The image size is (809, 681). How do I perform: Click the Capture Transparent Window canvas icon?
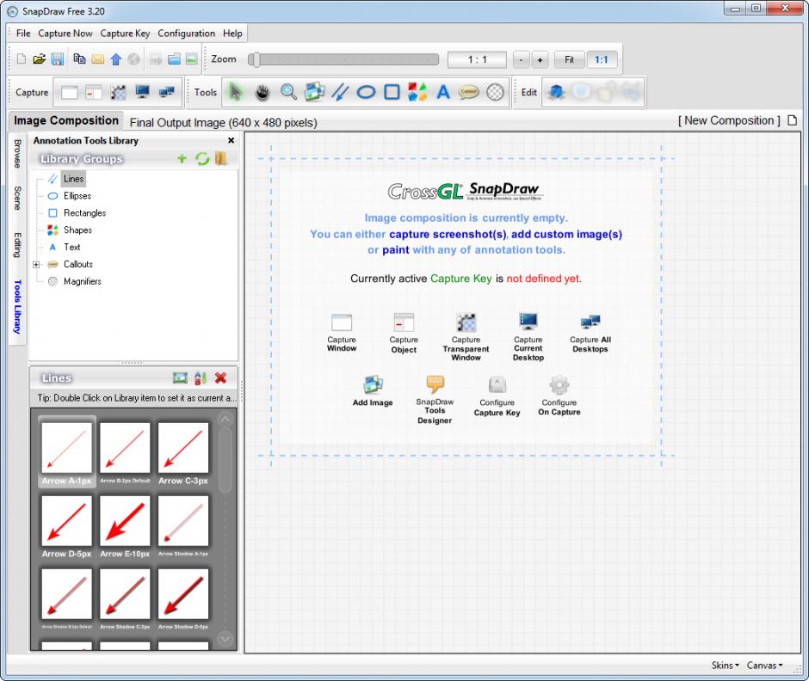466,322
